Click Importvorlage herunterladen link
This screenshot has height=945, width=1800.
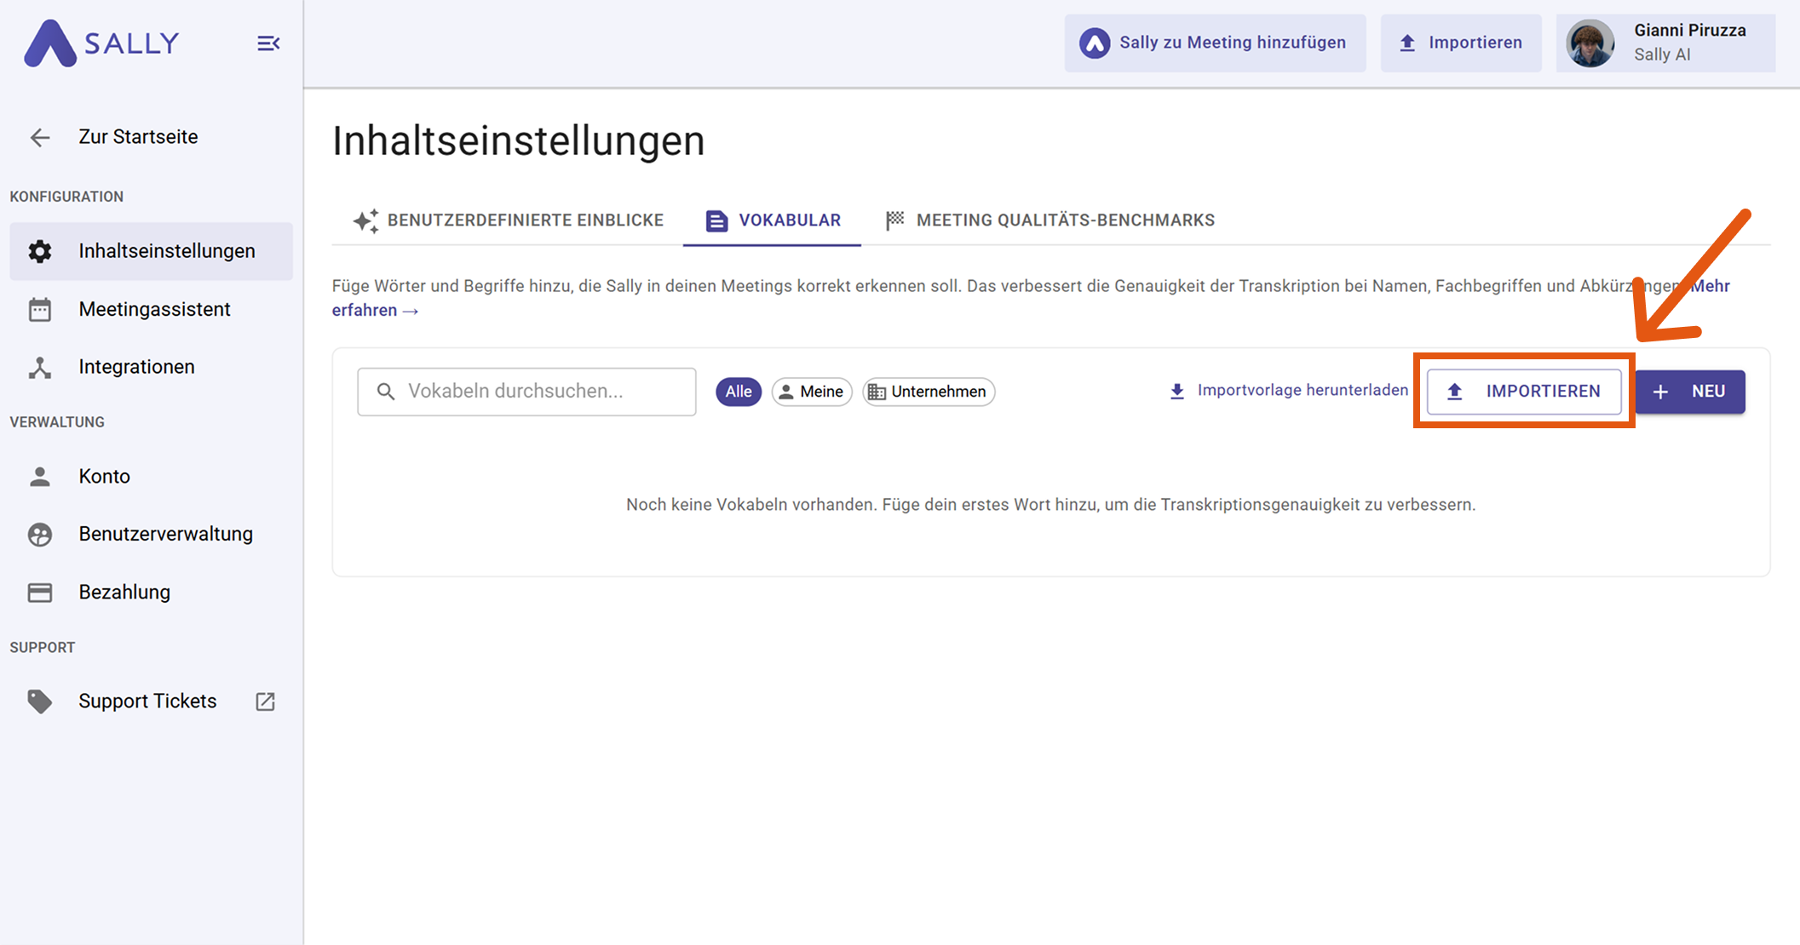click(x=1288, y=391)
